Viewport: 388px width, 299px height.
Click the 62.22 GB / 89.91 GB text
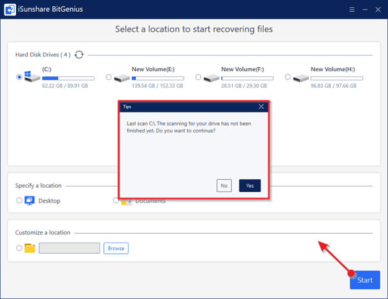(65, 85)
